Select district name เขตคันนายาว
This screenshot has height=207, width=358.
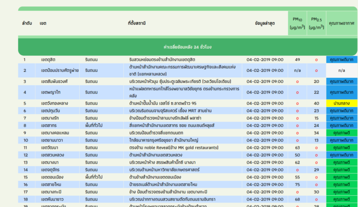(x=52, y=199)
